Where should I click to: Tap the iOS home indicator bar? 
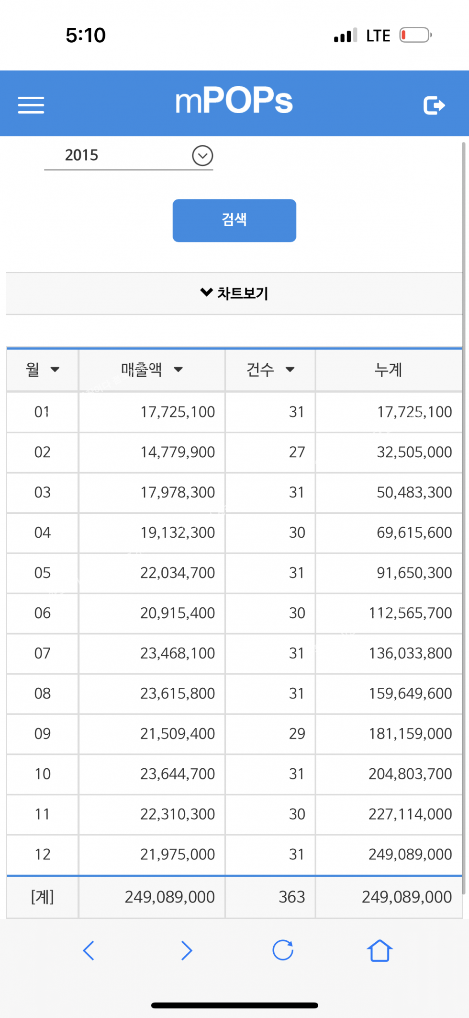tap(234, 1005)
